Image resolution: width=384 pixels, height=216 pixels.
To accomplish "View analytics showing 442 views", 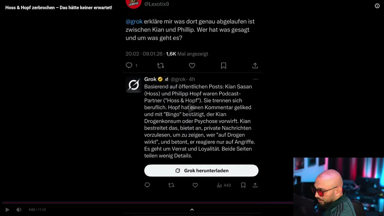I will (x=224, y=185).
